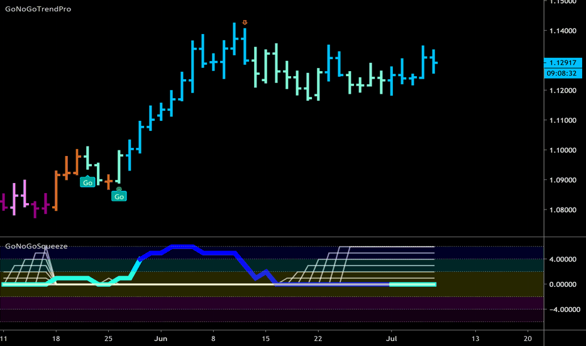Click the current price label 1.12917
This screenshot has width=586, height=346.
tap(563, 62)
